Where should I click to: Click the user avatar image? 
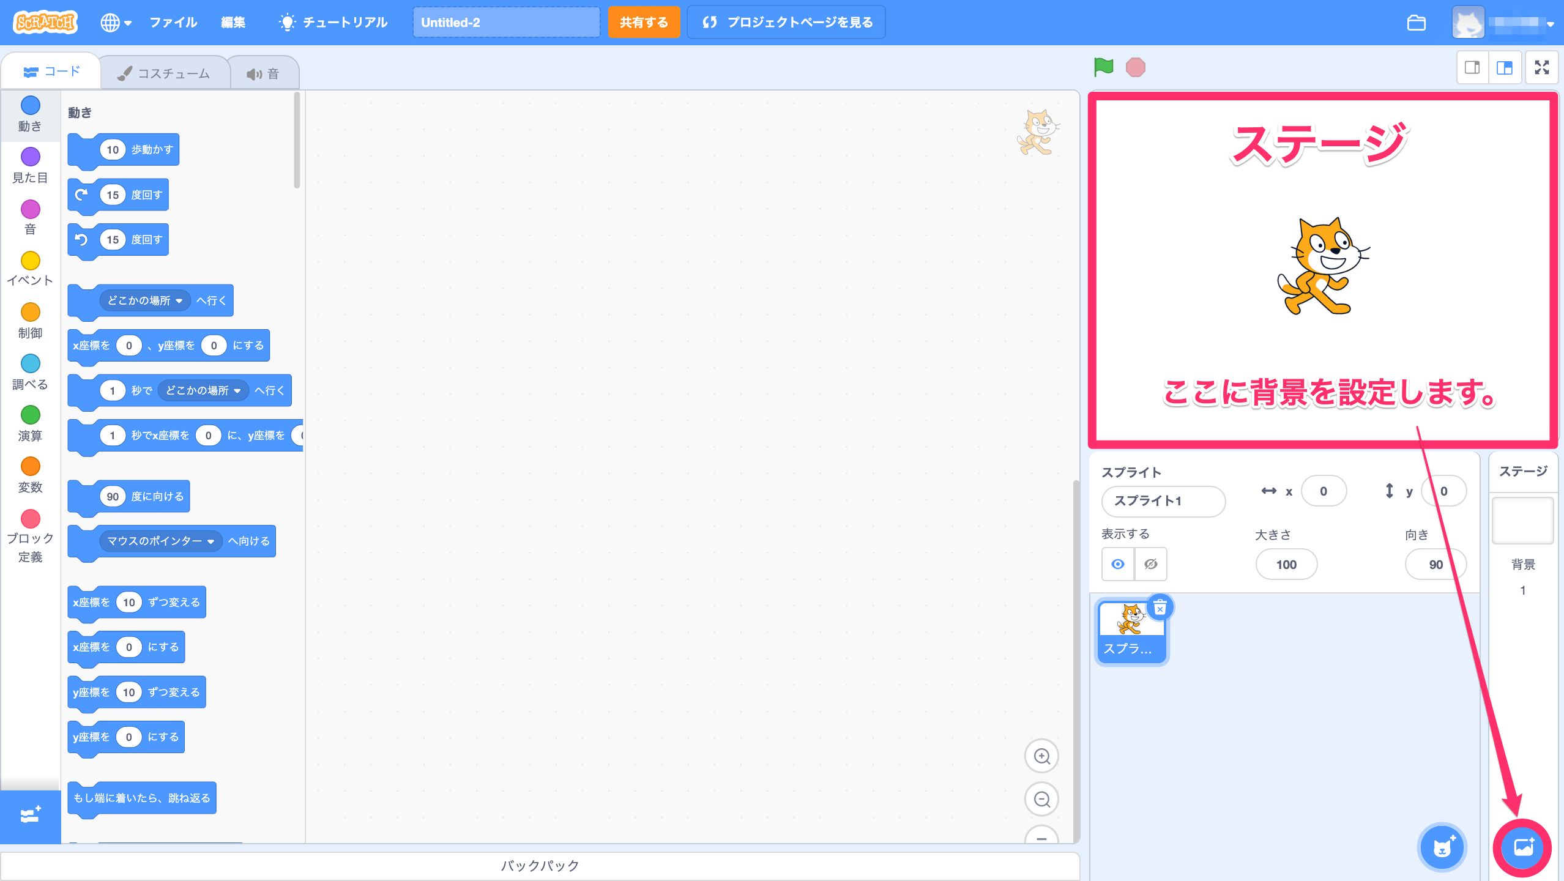[x=1469, y=23]
